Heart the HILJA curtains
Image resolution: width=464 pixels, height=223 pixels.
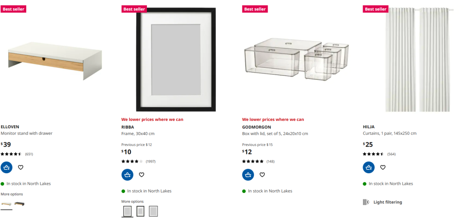383,168
